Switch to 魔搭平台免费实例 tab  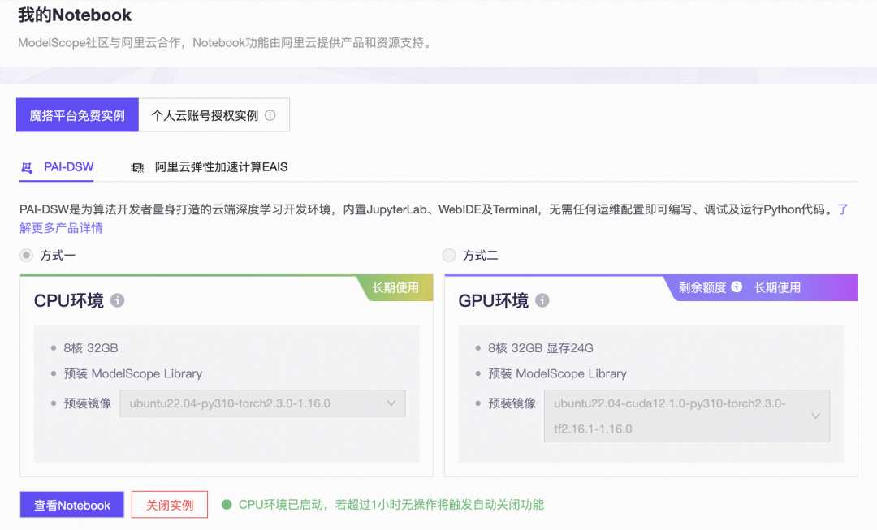(77, 115)
